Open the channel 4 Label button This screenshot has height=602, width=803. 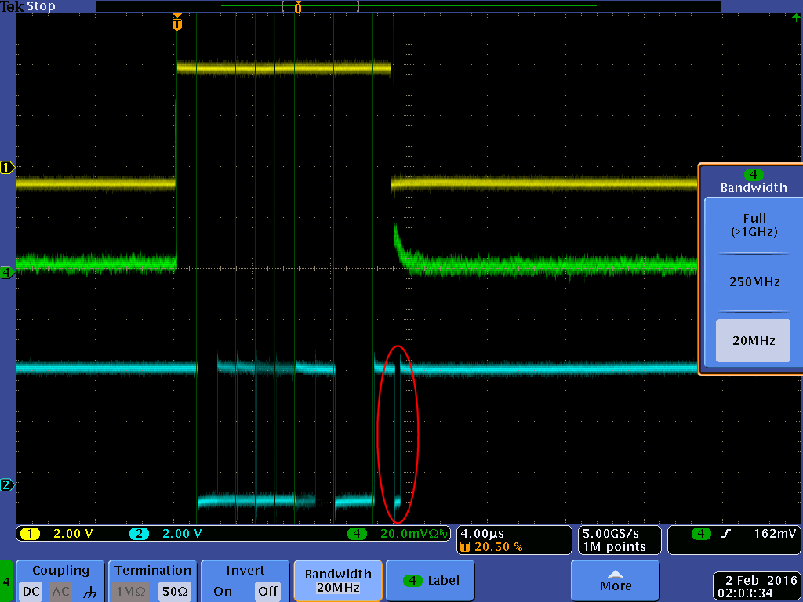(431, 581)
